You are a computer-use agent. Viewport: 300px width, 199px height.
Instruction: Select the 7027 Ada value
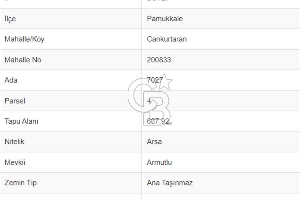pyautogui.click(x=155, y=80)
